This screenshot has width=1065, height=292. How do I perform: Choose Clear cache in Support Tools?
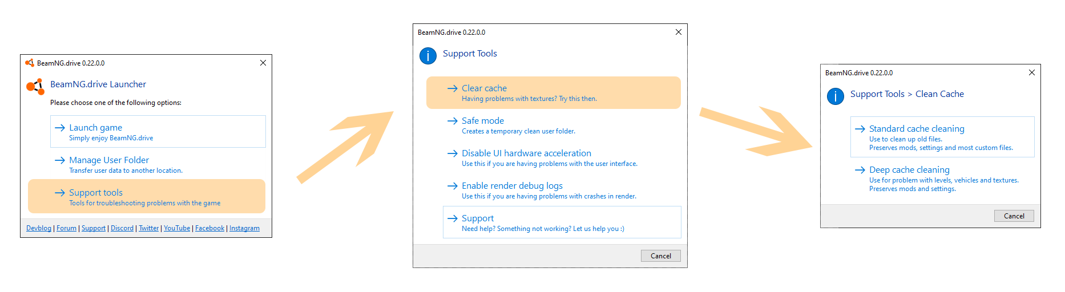coord(554,92)
